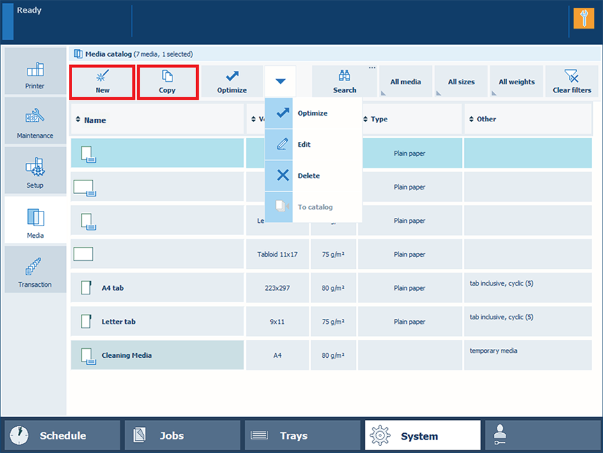Open the Search binoculars tool
Image resolution: width=603 pixels, height=453 pixels.
tap(344, 82)
